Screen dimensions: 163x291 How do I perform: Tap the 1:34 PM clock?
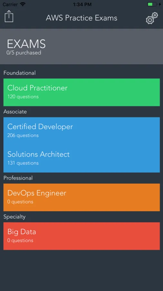pos(82,5)
